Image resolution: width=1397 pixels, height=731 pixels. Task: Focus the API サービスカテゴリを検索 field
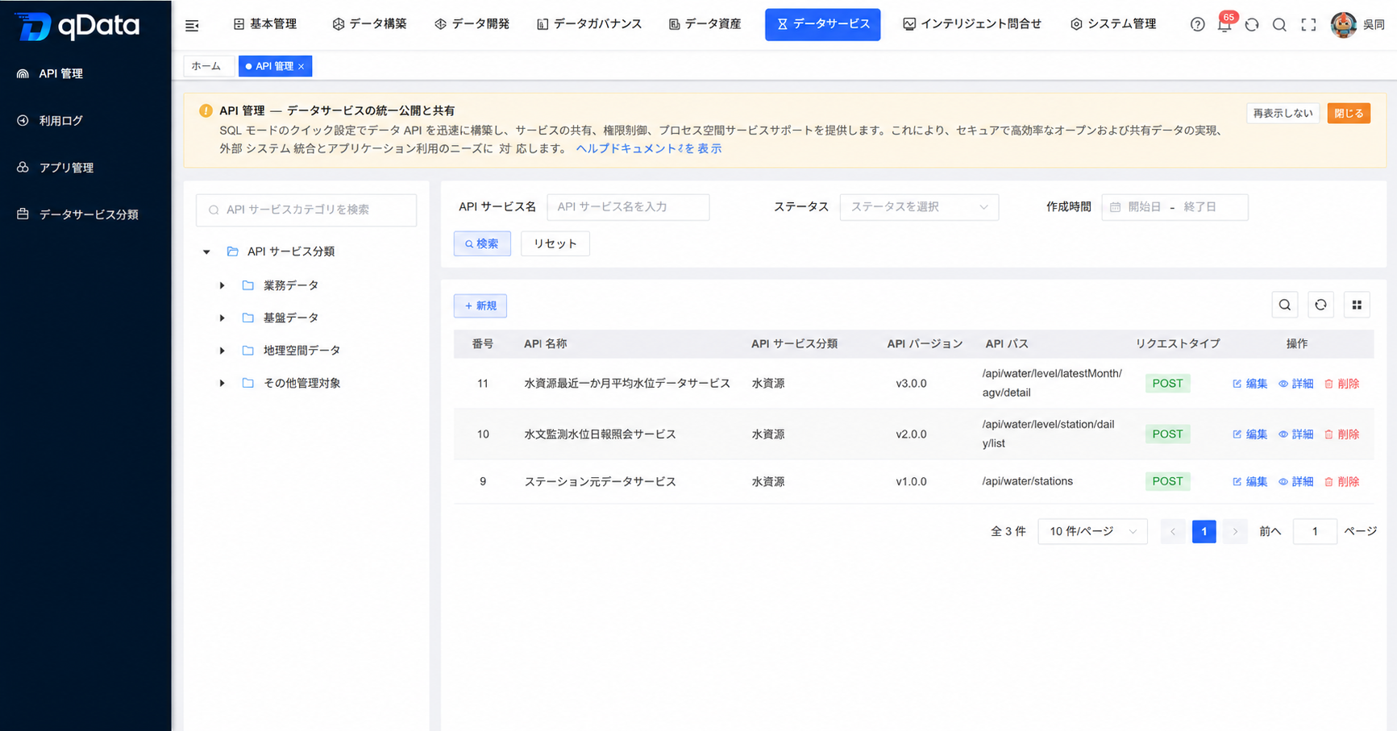coord(306,210)
